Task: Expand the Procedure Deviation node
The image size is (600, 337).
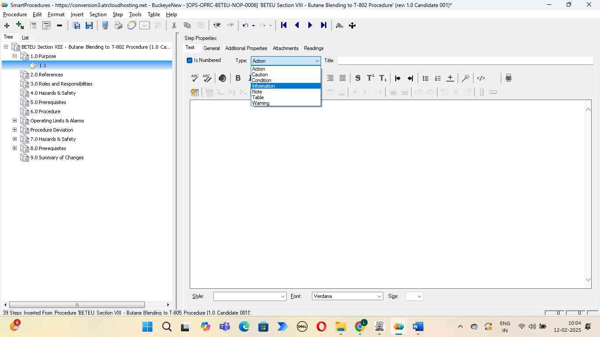Action: click(x=14, y=130)
